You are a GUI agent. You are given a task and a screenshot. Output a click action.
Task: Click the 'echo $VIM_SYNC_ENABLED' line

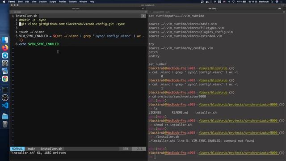click(39, 44)
